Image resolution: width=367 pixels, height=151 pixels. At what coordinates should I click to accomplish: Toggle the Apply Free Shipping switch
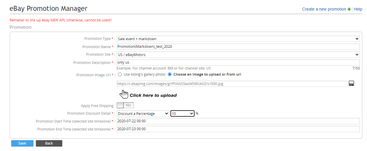pyautogui.click(x=125, y=105)
